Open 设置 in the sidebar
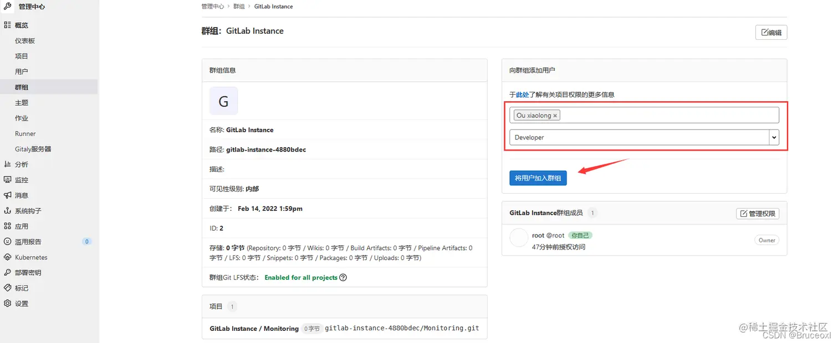838x343 pixels. 22,304
